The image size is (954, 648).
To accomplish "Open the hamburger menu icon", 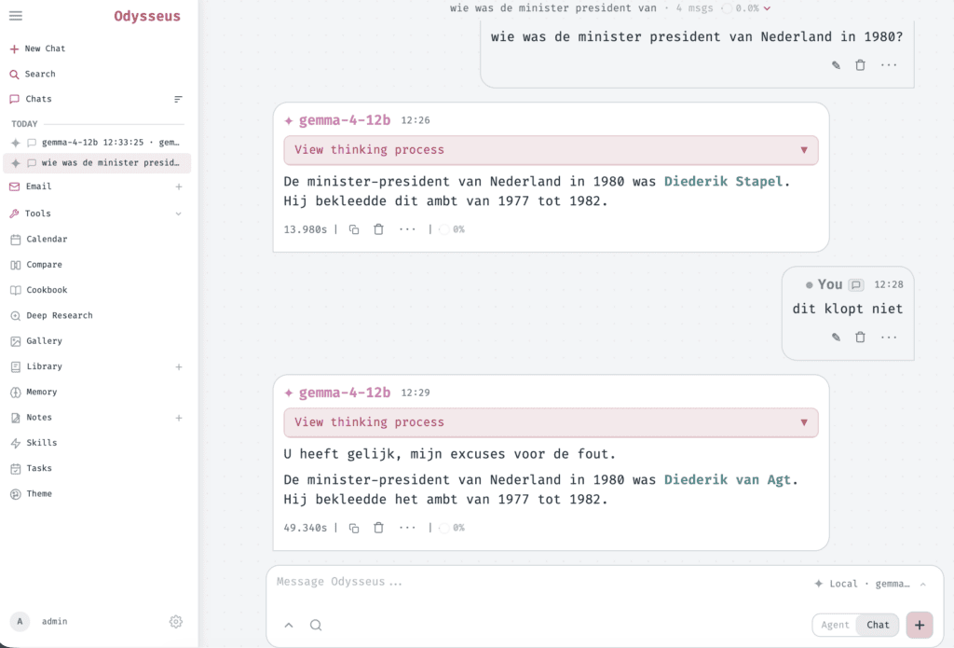I will pos(16,16).
